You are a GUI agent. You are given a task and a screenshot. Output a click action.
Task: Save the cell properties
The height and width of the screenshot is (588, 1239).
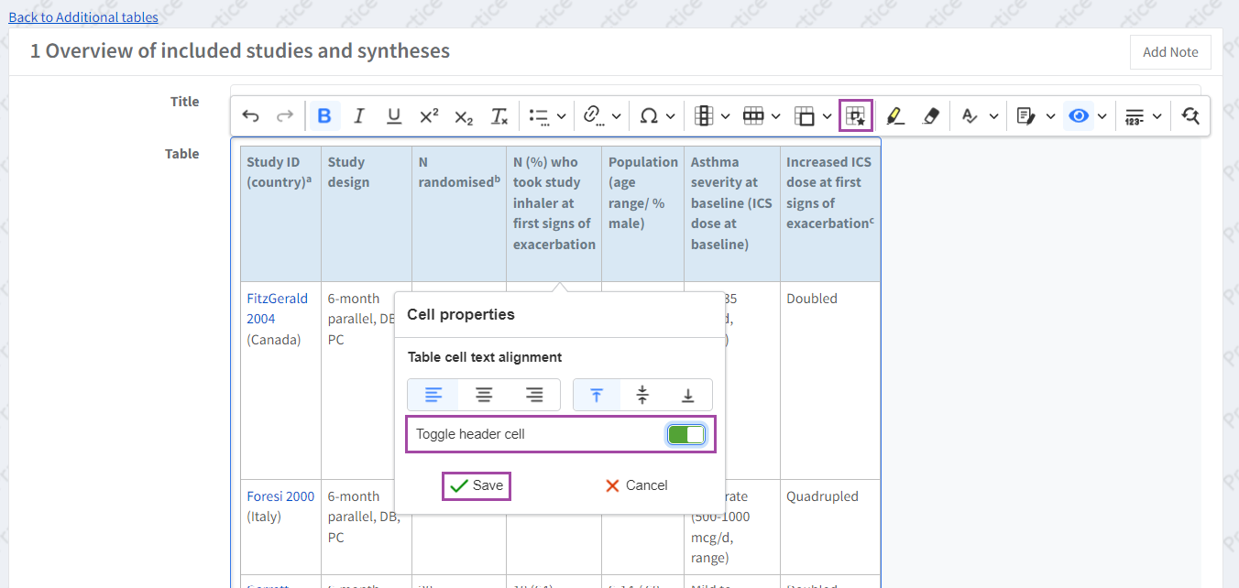(x=477, y=485)
